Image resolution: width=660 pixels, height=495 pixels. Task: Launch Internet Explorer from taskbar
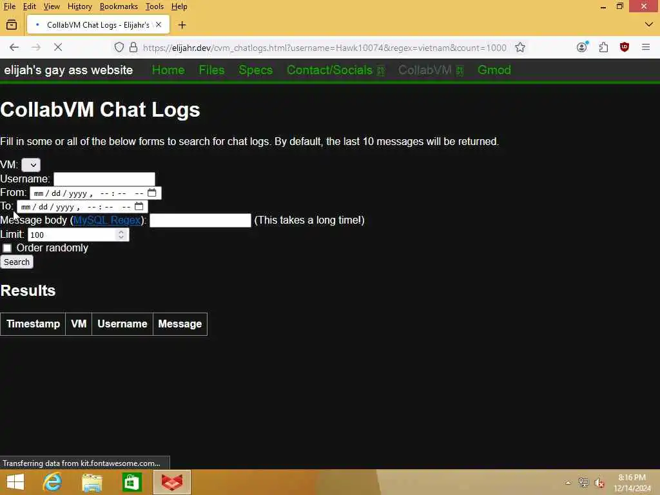pyautogui.click(x=53, y=482)
